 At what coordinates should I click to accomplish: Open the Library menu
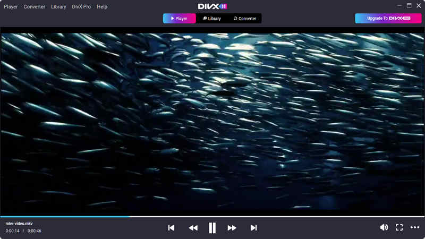click(58, 6)
